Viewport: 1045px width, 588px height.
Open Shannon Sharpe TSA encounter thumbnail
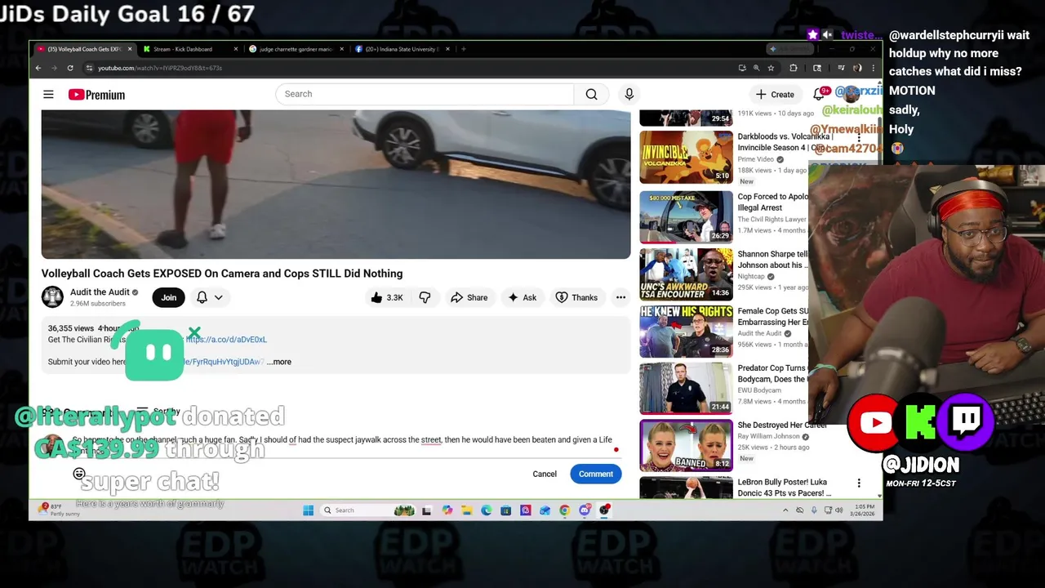(686, 274)
